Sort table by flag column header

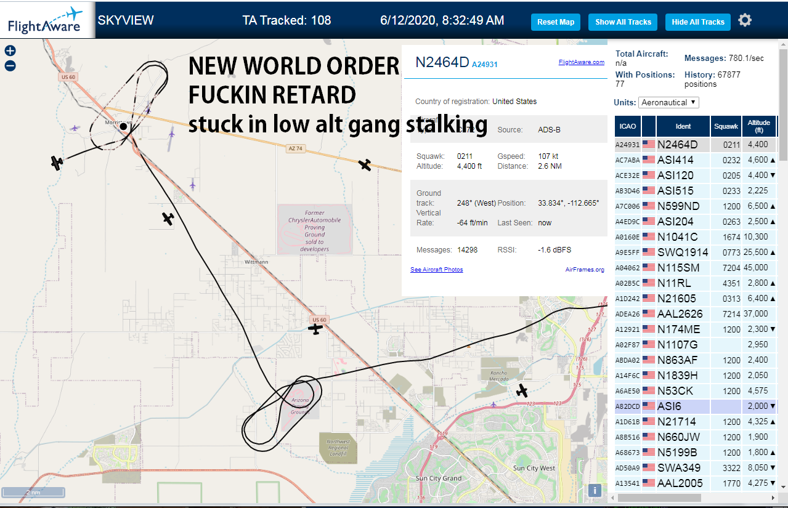tap(649, 126)
